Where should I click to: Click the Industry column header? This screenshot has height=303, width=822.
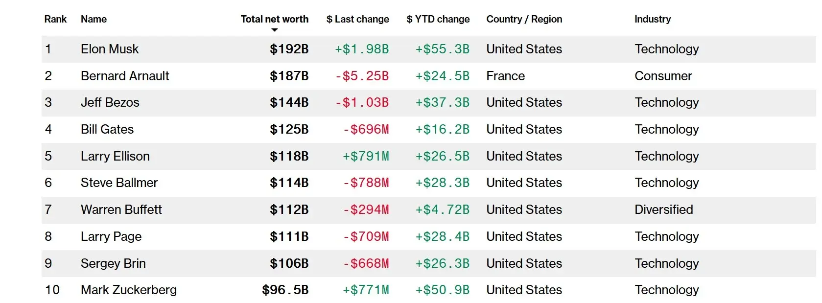pos(652,19)
